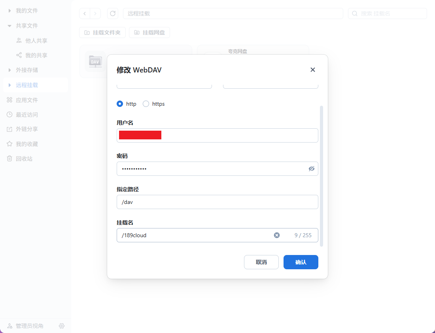The width and height of the screenshot is (435, 333).
Task: Click the refresh icon in the toolbar
Action: tap(113, 13)
